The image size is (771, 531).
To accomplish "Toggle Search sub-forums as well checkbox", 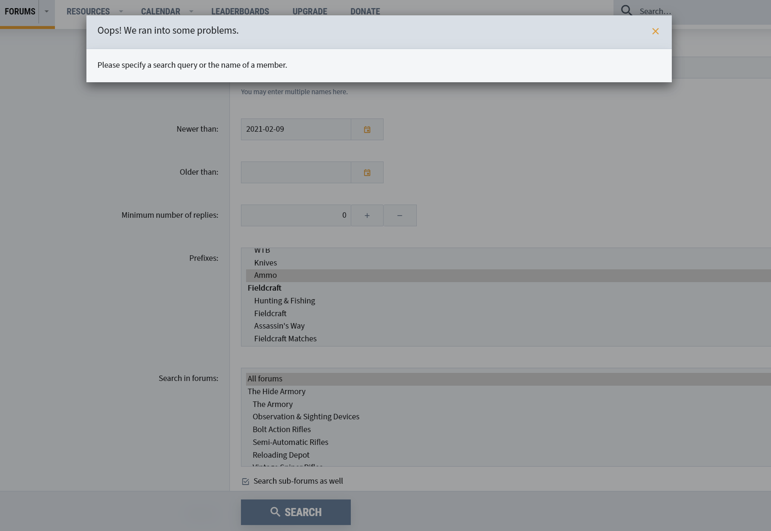I will [246, 482].
